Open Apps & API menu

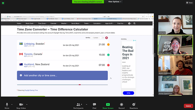pyautogui.click(x=109, y=23)
